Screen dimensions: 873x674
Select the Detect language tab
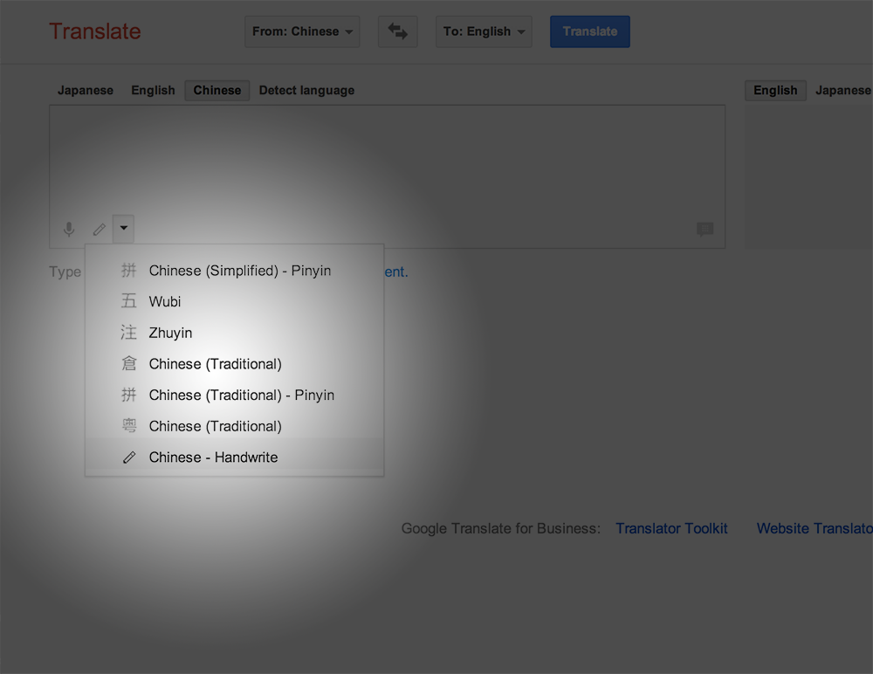[306, 90]
